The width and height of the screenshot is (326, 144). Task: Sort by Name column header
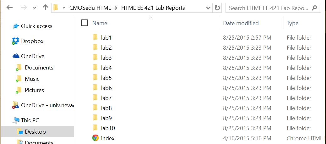click(x=100, y=23)
